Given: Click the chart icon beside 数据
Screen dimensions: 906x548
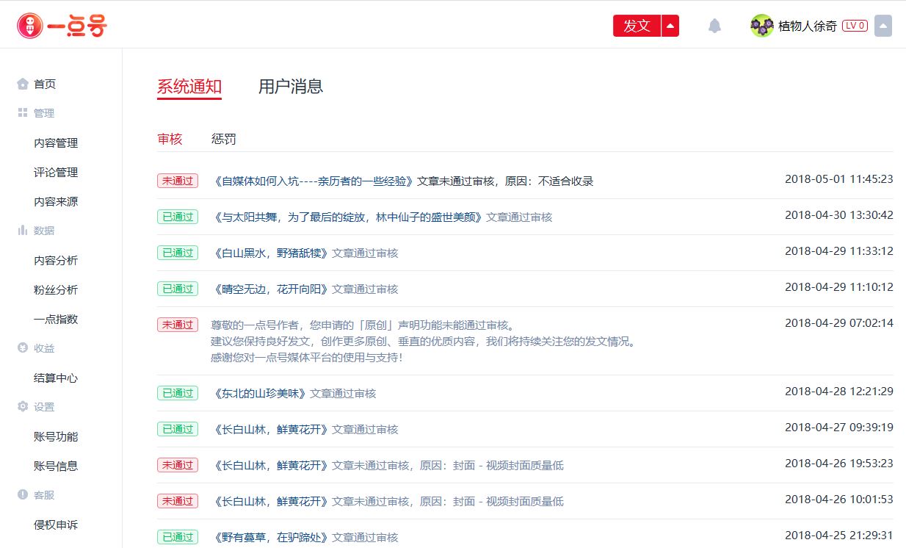Looking at the screenshot, I should (22, 231).
